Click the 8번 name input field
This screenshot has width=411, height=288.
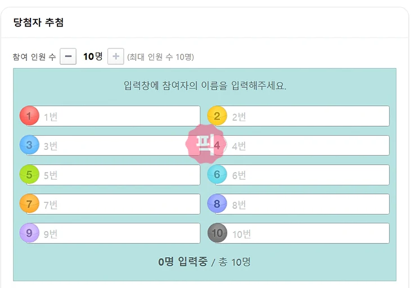(307, 205)
